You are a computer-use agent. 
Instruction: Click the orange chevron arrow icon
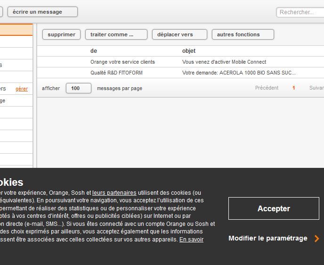(316, 239)
